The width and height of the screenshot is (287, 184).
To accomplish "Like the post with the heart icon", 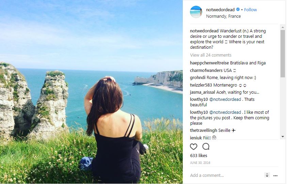I will [193, 147].
